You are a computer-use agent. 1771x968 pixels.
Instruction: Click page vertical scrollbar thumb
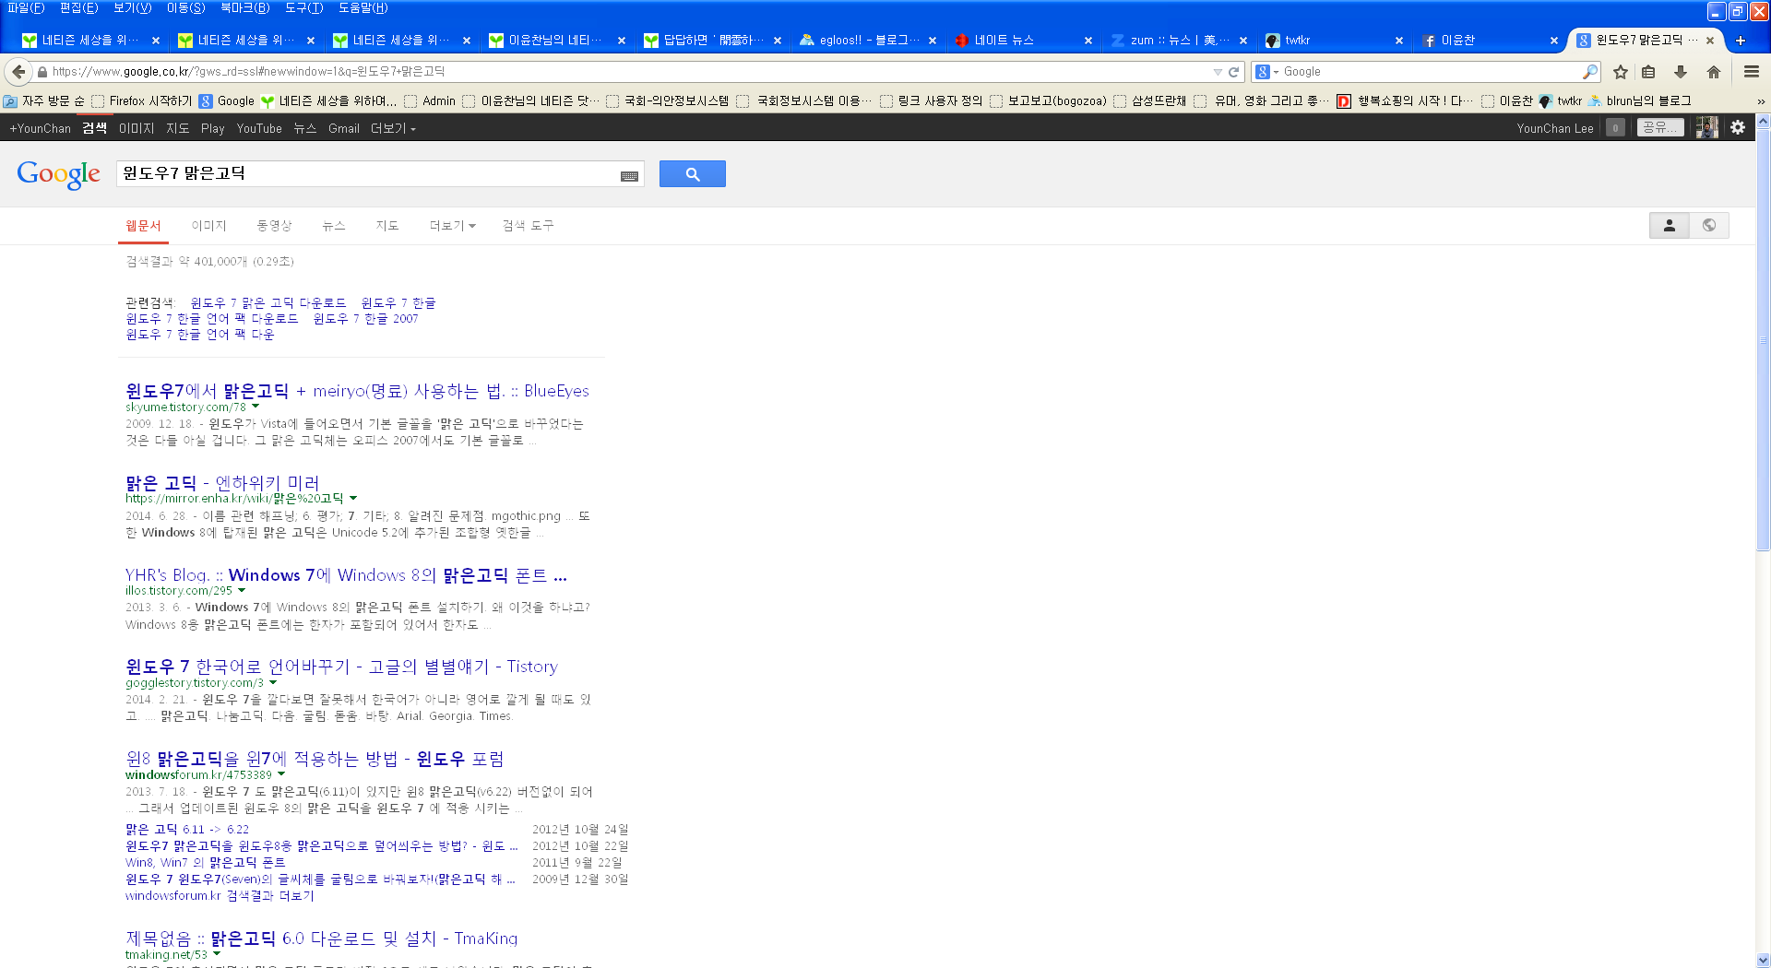pos(1763,340)
